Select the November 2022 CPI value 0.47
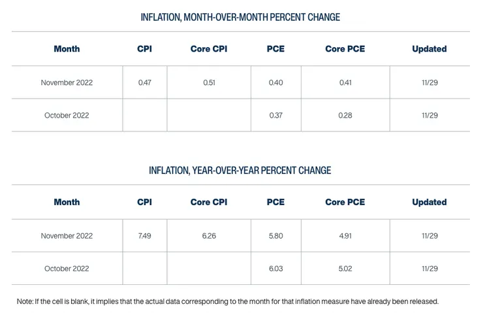The height and width of the screenshot is (313, 483). (x=144, y=83)
